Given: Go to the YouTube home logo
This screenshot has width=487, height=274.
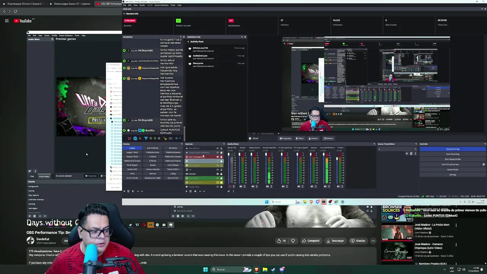Looking at the screenshot, I should coord(23,21).
